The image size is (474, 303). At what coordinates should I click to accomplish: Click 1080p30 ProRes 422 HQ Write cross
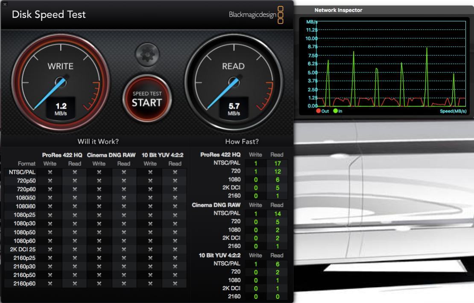tap(50, 224)
